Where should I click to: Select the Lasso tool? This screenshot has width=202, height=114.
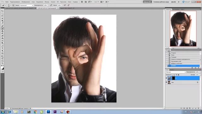point(2,16)
